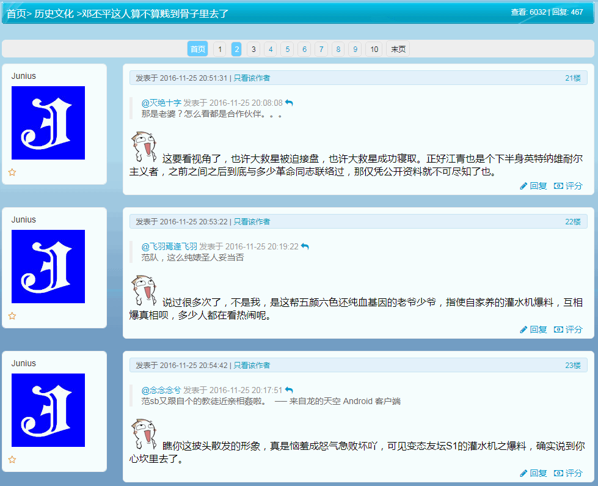Screen dimensions: 598x486
Task: Click the star icon under Junius avatar for 23楼
Action: (x=12, y=459)
